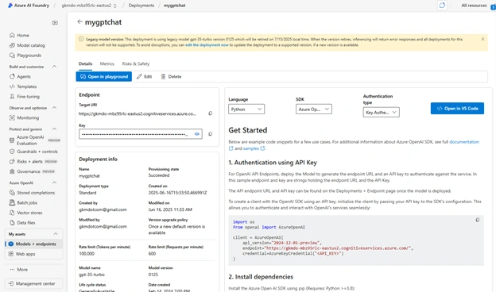496x292 pixels.
Task: Select the gkmdotcom@gmail.com under Created by
Action: coord(103,209)
